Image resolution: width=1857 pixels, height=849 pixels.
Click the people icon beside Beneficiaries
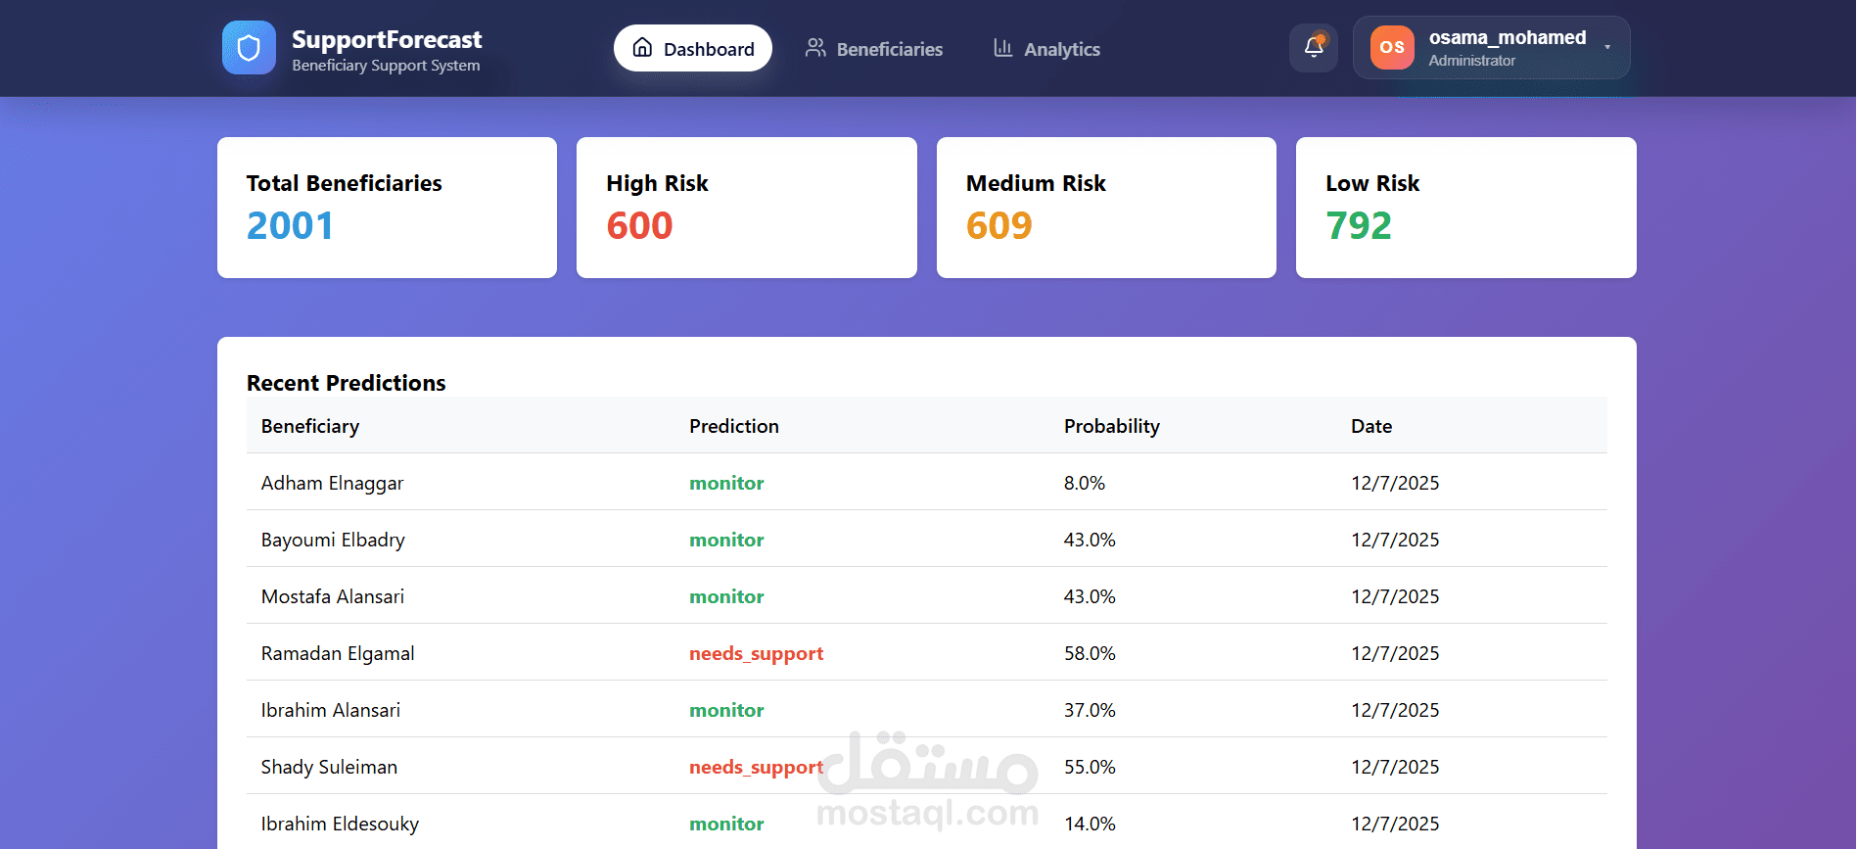815,48
